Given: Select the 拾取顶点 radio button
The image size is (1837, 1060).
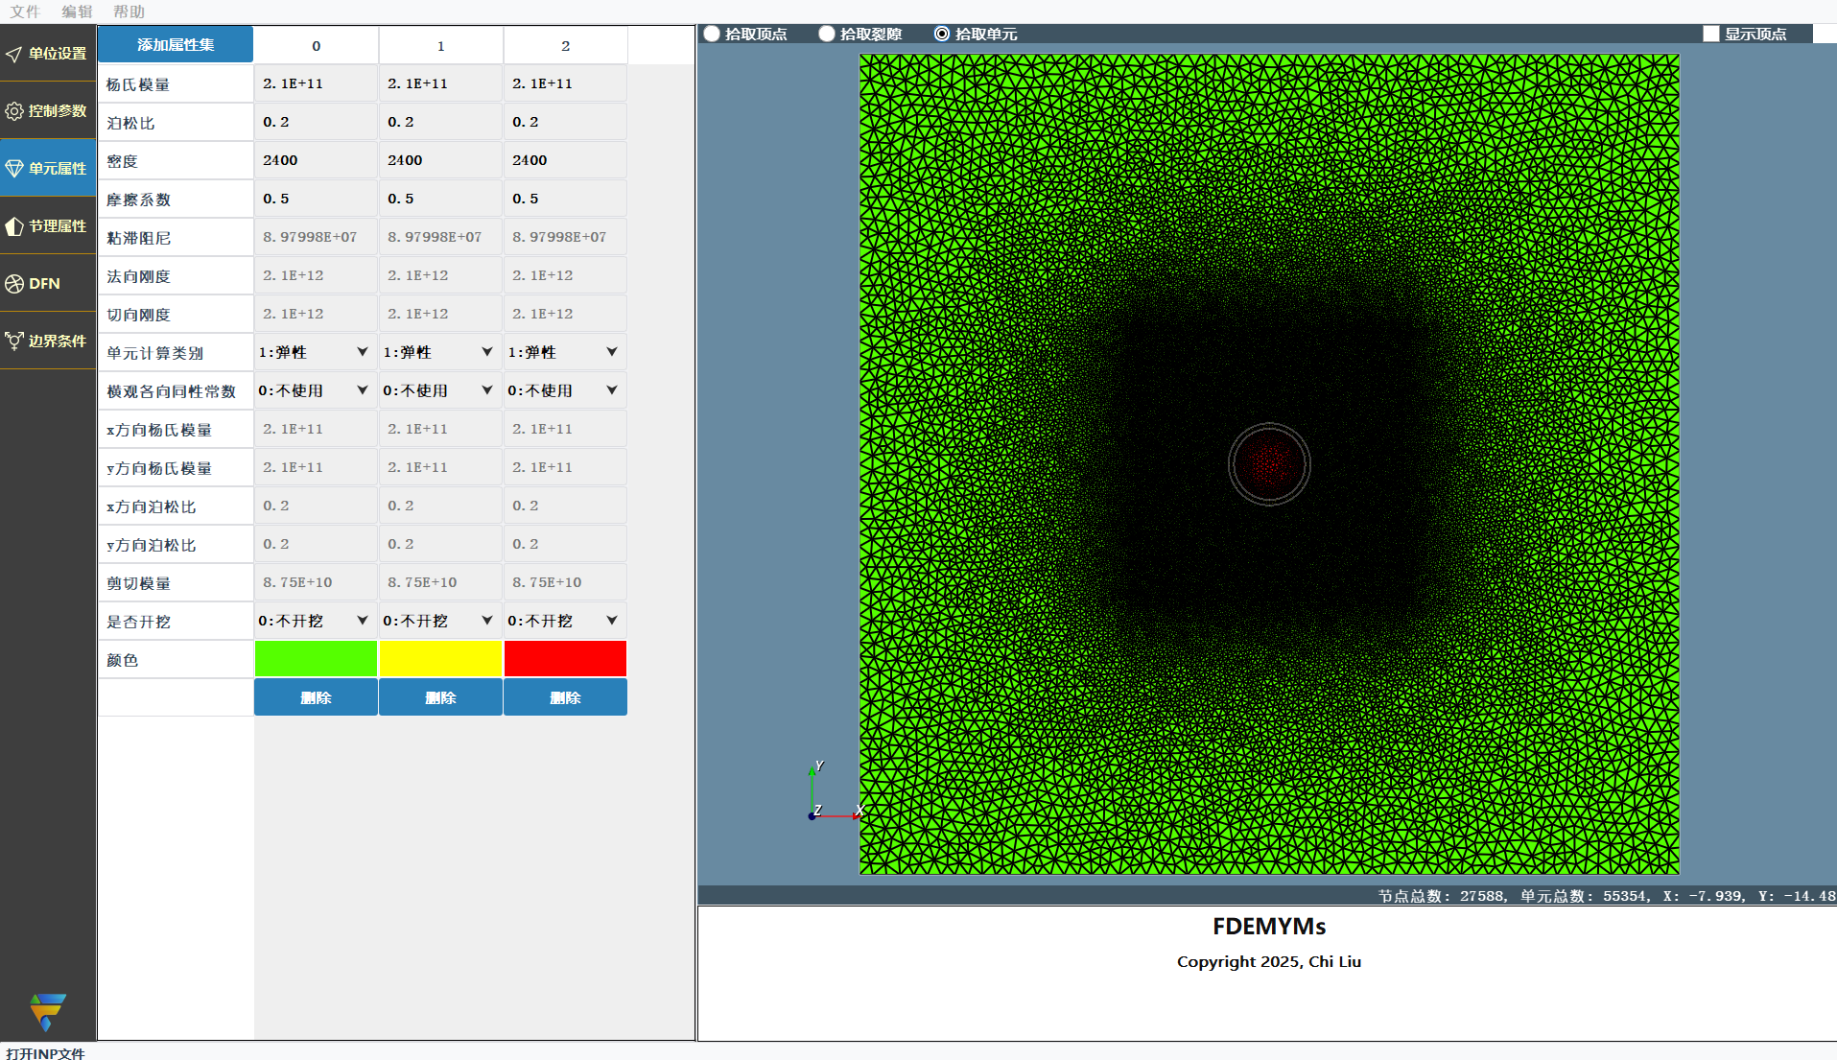Looking at the screenshot, I should pyautogui.click(x=712, y=34).
